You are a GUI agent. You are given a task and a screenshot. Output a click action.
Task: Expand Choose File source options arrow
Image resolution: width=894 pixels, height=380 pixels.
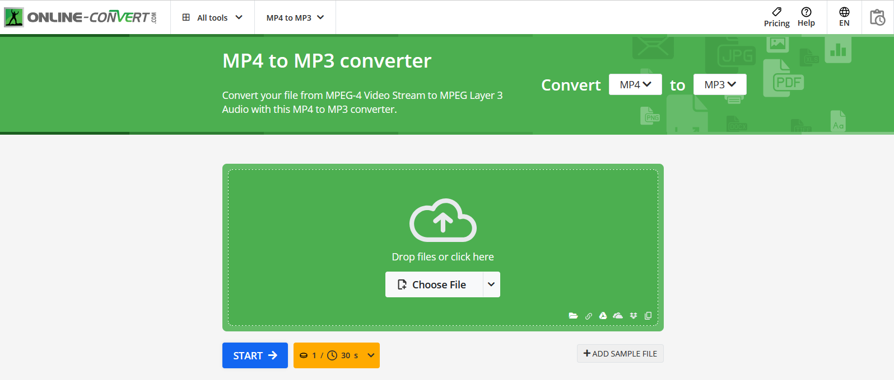(491, 284)
